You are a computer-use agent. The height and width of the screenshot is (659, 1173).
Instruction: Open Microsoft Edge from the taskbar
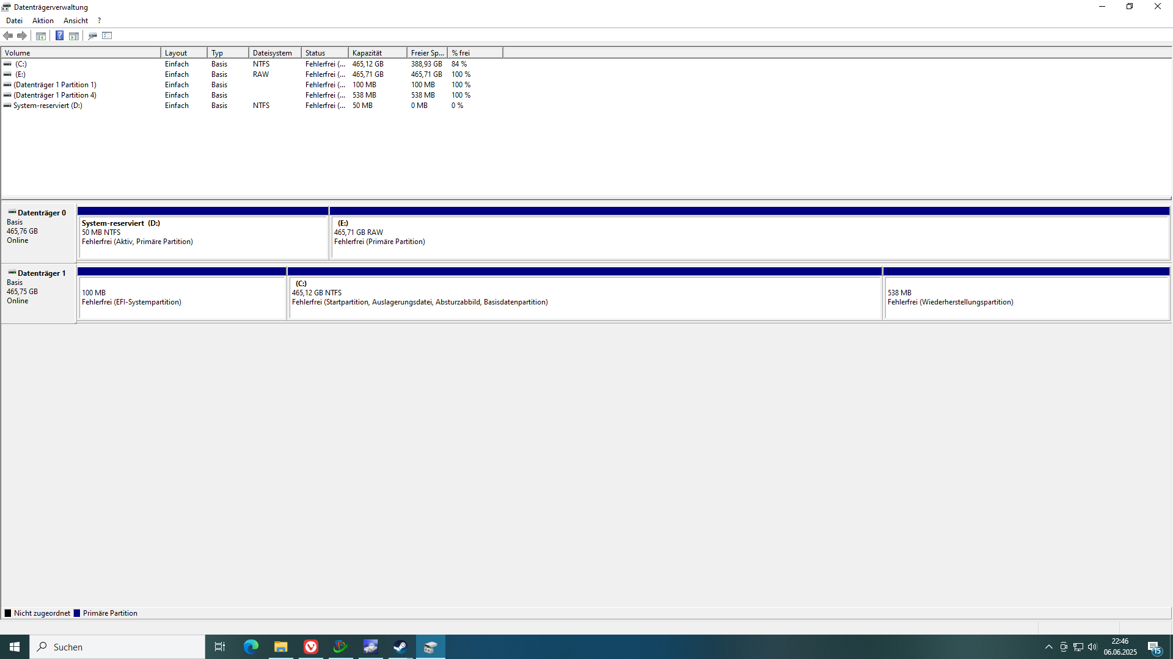(251, 647)
